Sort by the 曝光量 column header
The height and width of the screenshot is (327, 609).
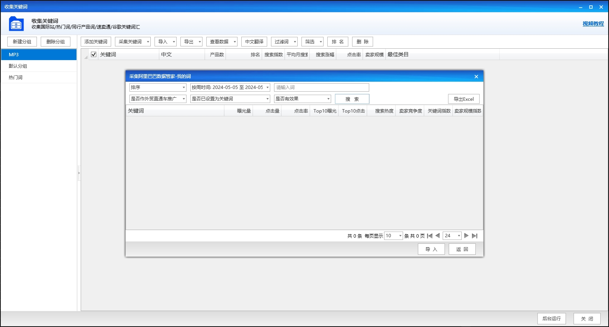coord(239,111)
